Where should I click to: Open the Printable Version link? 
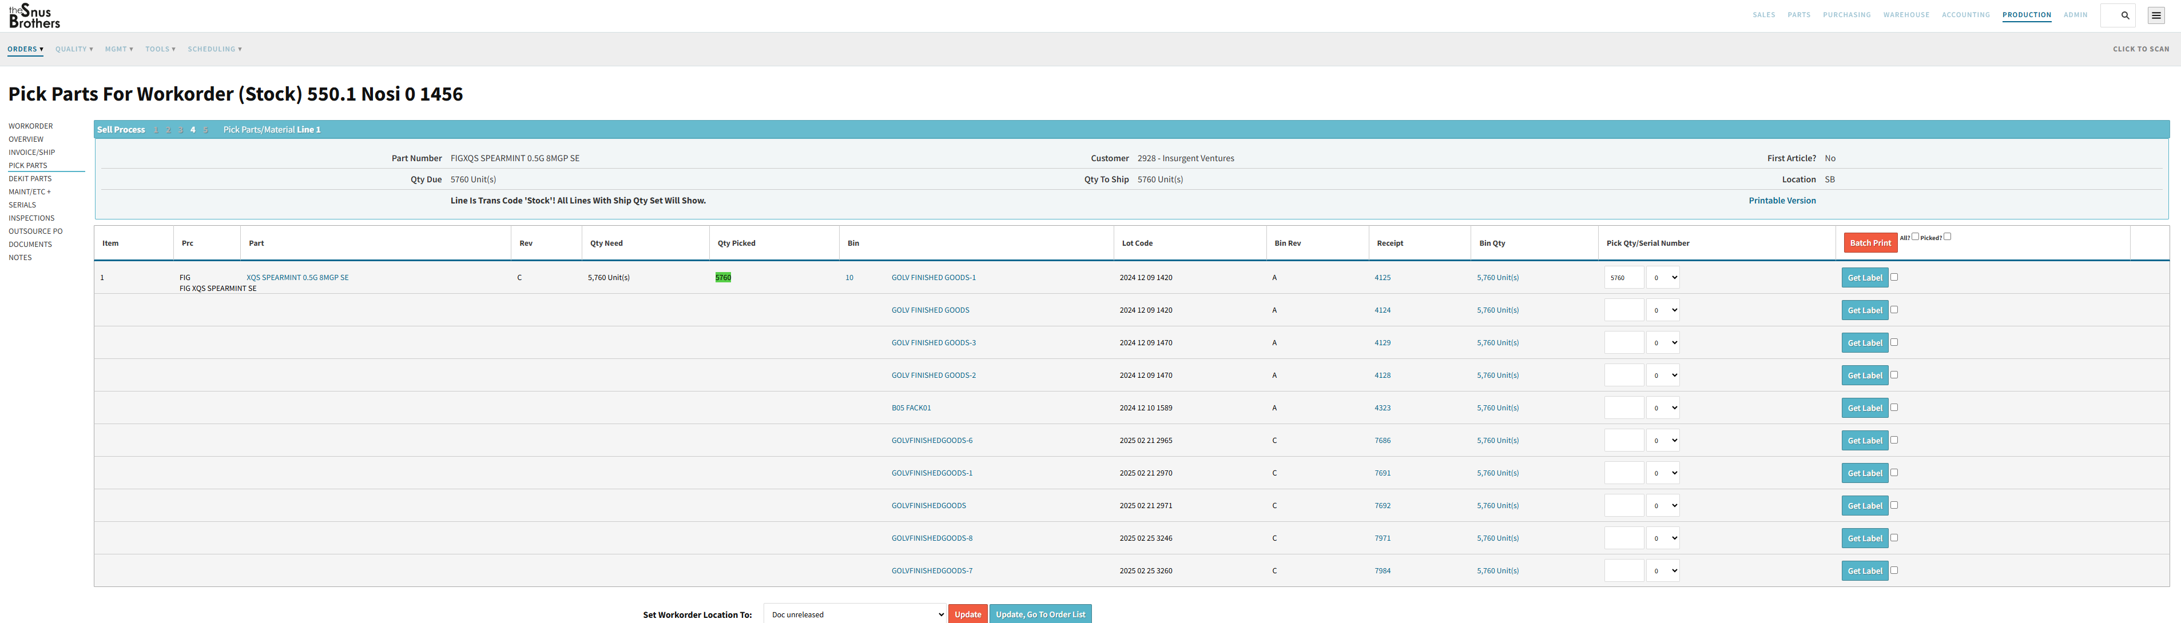point(1782,201)
